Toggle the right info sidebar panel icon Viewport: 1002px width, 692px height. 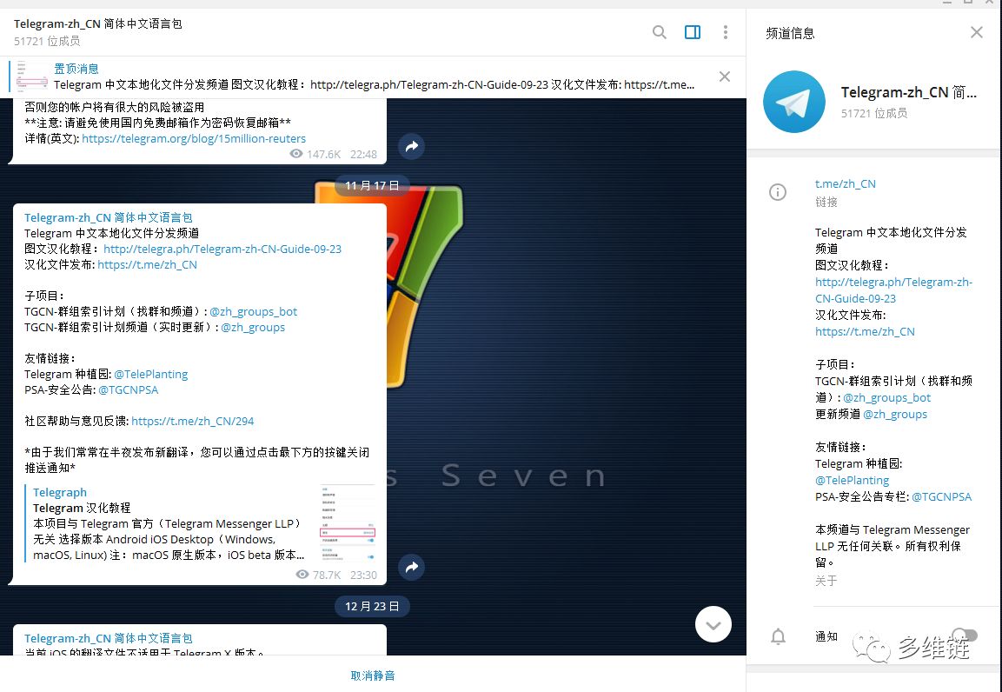693,32
